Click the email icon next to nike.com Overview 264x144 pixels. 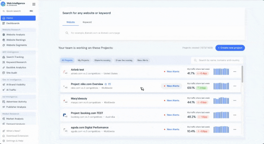(x=110, y=84)
